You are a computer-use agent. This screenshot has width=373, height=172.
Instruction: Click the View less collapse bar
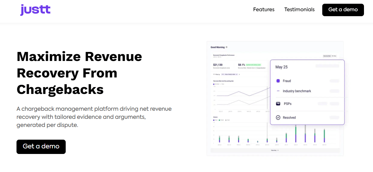(275, 150)
